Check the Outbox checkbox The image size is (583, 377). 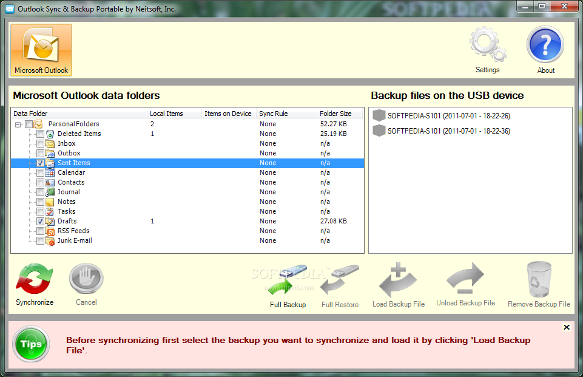[x=40, y=154]
